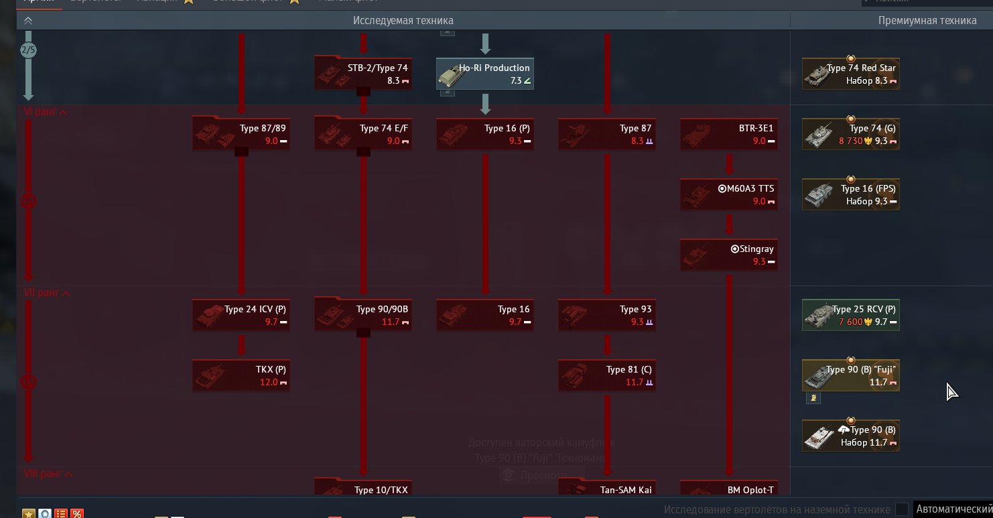The height and width of the screenshot is (518, 993).
Task: Expand the group tab under Type 87/89
Action: pos(241,152)
